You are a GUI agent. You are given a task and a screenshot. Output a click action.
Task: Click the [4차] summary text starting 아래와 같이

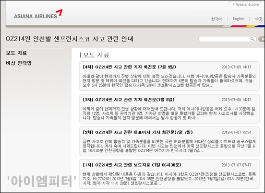(x=169, y=81)
